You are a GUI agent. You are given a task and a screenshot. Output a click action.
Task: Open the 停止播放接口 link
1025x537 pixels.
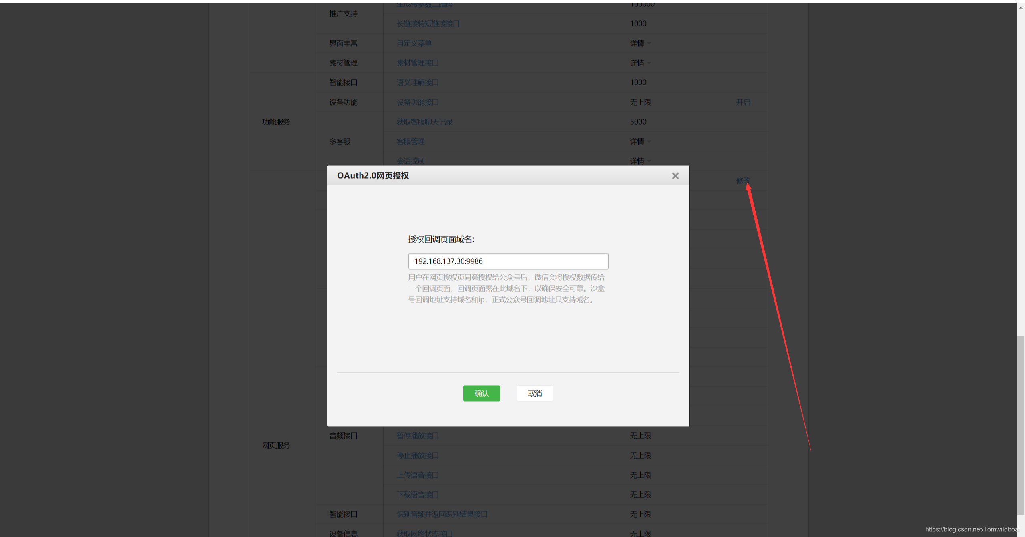(418, 455)
